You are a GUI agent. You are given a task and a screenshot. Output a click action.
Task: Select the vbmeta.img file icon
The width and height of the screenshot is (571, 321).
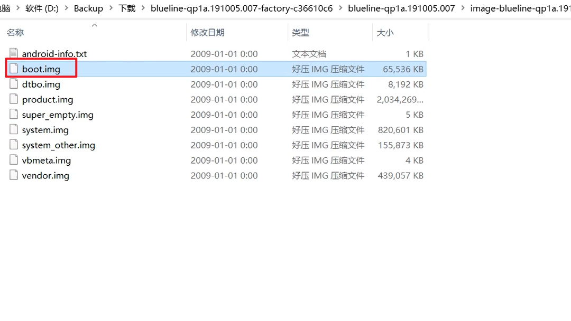(13, 160)
